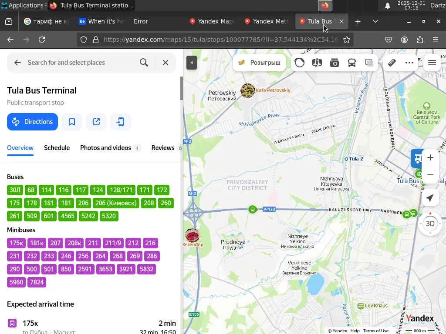Viewport: 446px width, 334px height.
Task: Open more tools ellipsis menu
Action: (409, 63)
